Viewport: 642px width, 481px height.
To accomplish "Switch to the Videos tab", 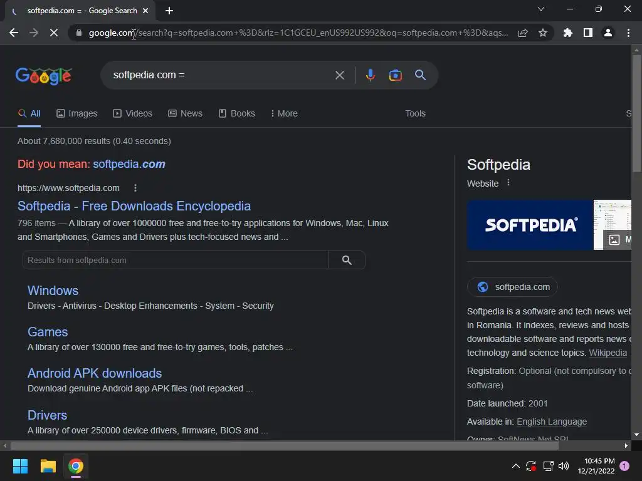I will [133, 114].
